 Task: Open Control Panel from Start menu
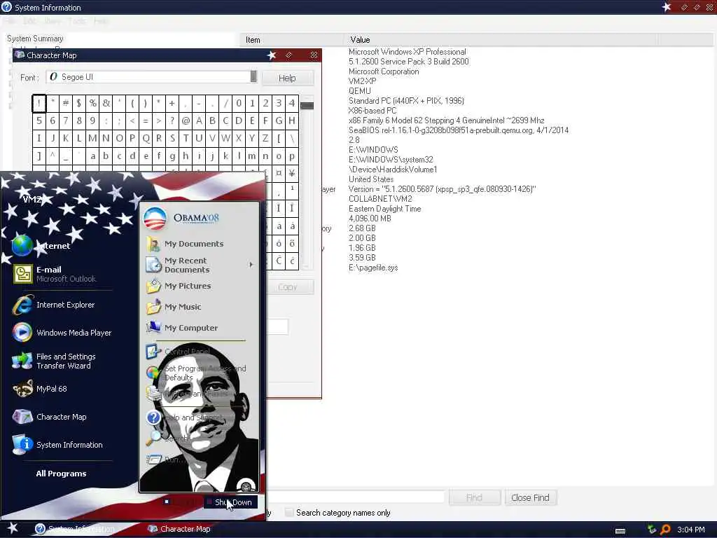pyautogui.click(x=179, y=352)
